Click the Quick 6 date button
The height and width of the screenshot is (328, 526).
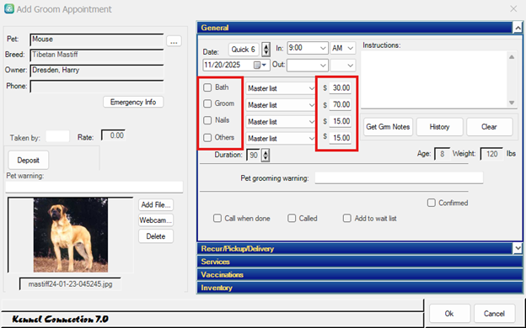(244, 50)
